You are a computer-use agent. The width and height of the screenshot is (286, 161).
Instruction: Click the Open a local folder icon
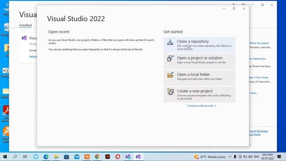(170, 75)
